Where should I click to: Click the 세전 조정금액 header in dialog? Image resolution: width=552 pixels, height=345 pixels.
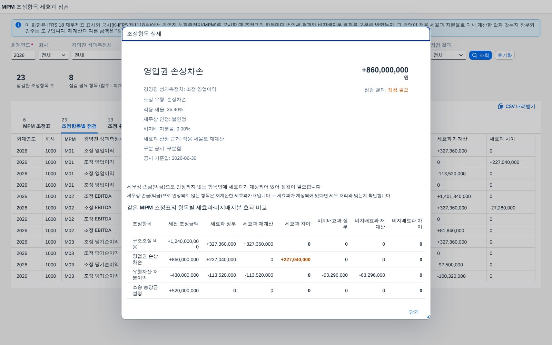tap(183, 224)
